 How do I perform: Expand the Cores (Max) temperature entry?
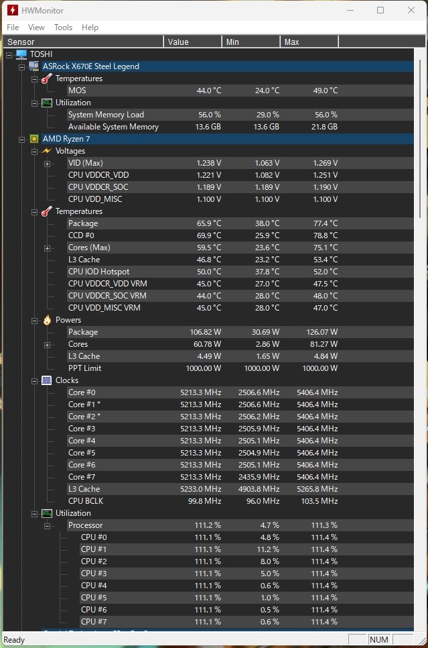coord(47,248)
